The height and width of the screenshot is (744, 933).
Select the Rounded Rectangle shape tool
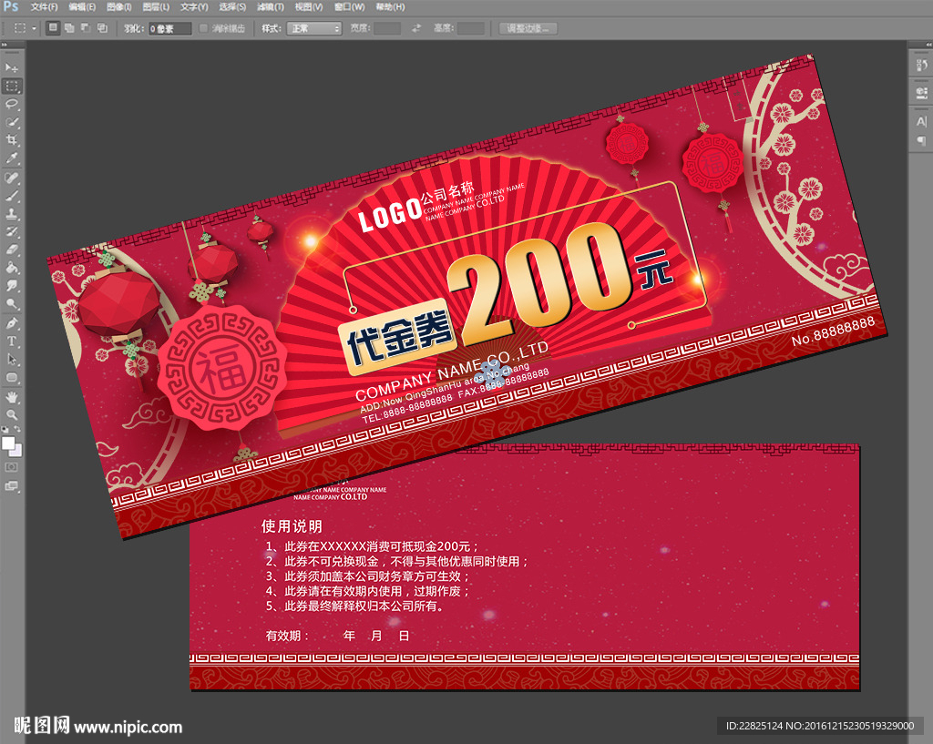[11, 378]
